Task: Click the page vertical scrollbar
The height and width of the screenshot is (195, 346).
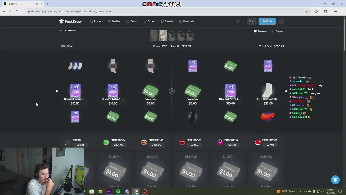Action: coord(345,35)
